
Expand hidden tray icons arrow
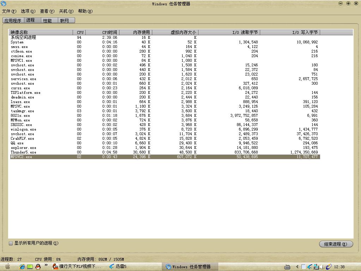pyautogui.click(x=297, y=267)
